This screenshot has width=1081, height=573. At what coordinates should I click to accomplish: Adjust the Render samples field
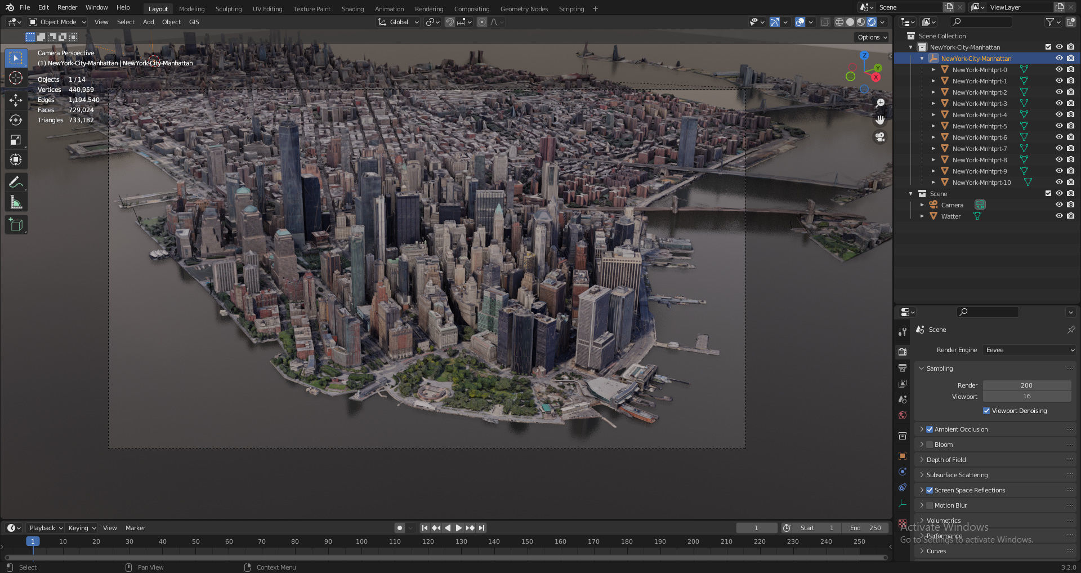pyautogui.click(x=1027, y=385)
